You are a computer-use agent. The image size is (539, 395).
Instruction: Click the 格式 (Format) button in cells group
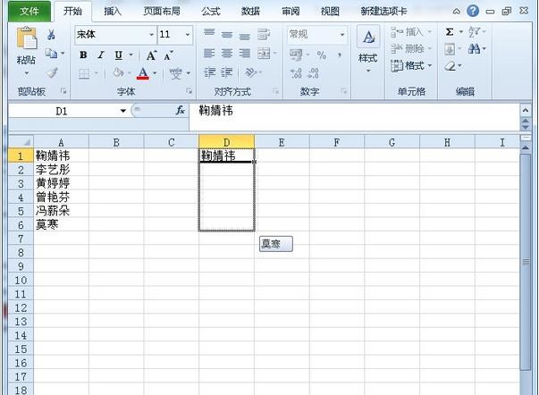[x=414, y=65]
